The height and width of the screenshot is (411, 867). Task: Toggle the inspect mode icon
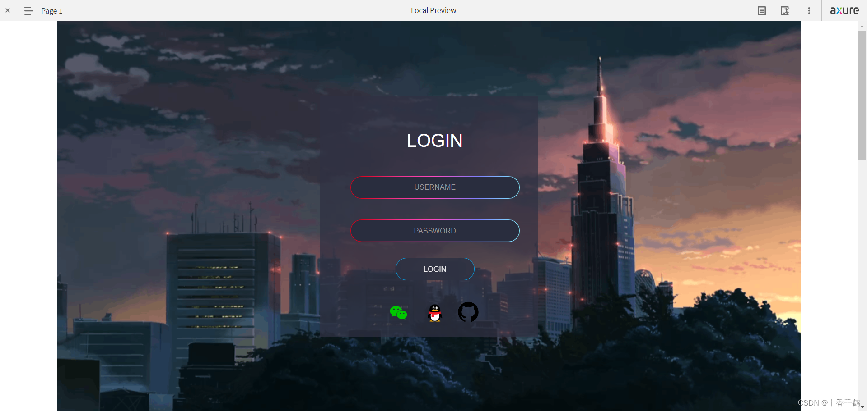click(785, 11)
